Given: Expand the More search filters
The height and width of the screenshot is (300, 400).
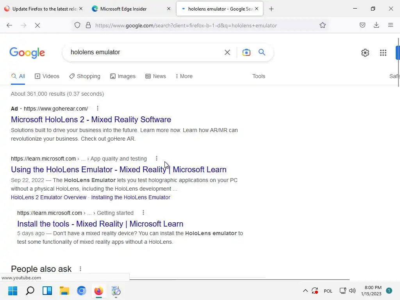Looking at the screenshot, I should coord(184,76).
